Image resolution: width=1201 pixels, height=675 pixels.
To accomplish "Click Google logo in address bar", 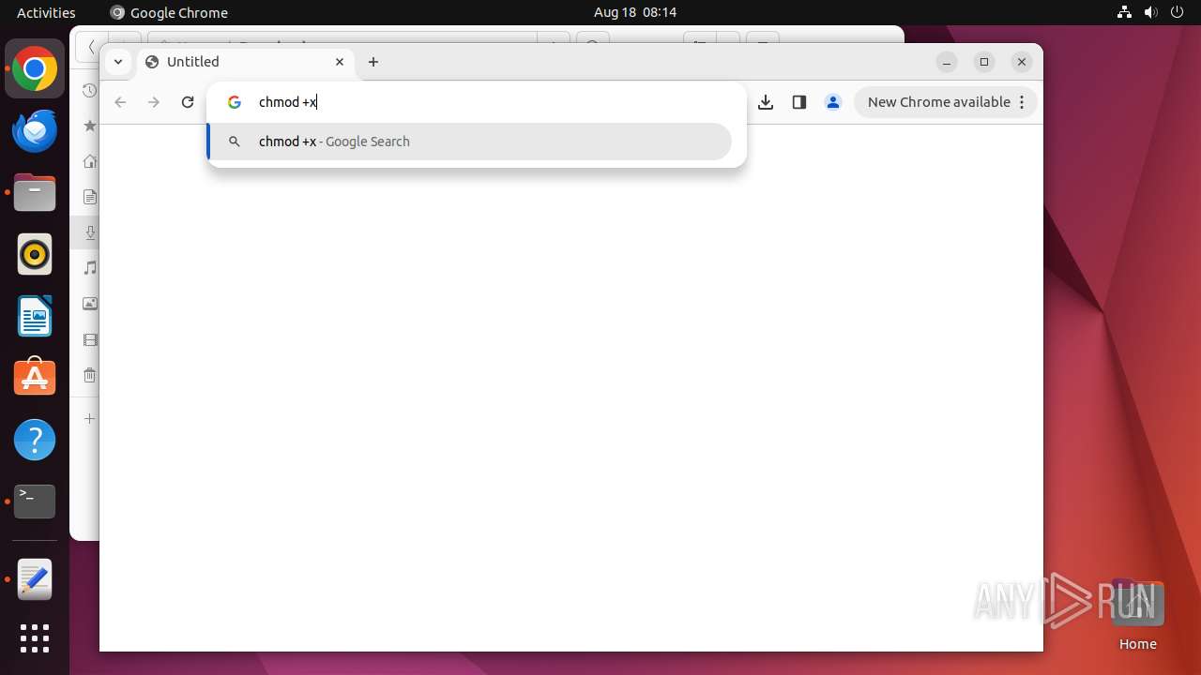I will (235, 102).
